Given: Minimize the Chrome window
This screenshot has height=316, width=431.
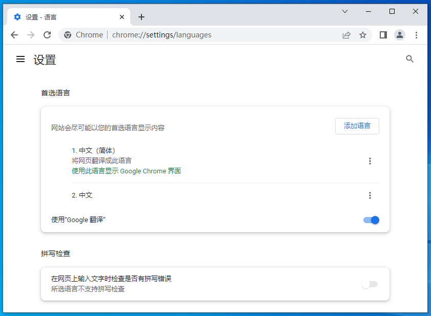Looking at the screenshot, I should tap(368, 11).
